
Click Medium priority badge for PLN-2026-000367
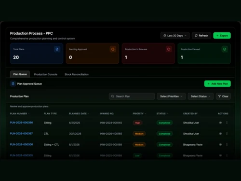click(x=139, y=134)
